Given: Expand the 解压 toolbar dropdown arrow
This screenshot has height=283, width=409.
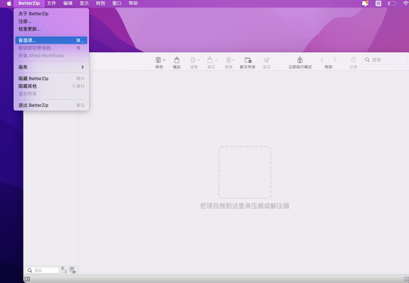Looking at the screenshot, I should (x=216, y=60).
